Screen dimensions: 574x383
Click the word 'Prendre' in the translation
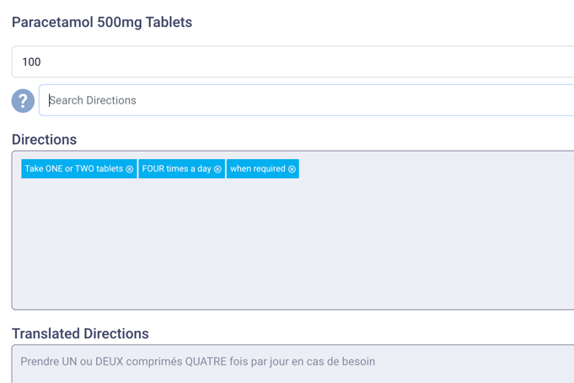point(40,362)
